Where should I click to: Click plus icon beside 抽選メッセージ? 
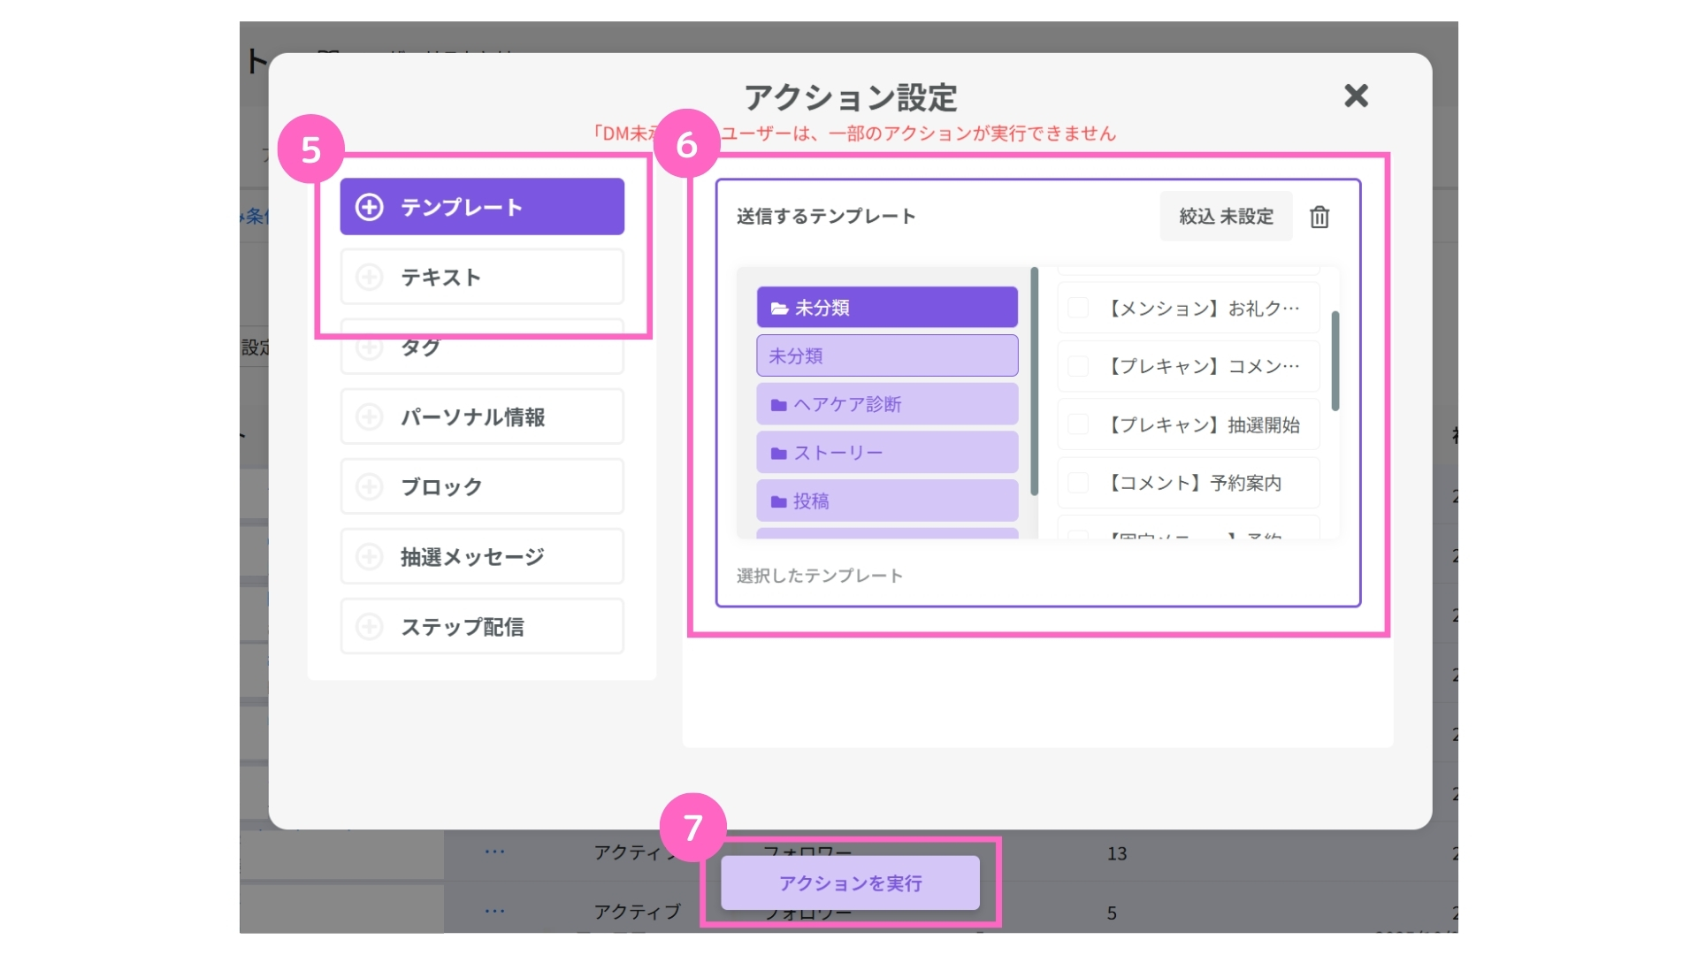pos(369,556)
